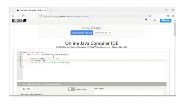The image size is (186, 104).
Task: Collapse Execute Mode, Version, Inputs & Arguments
Action: (92, 84)
